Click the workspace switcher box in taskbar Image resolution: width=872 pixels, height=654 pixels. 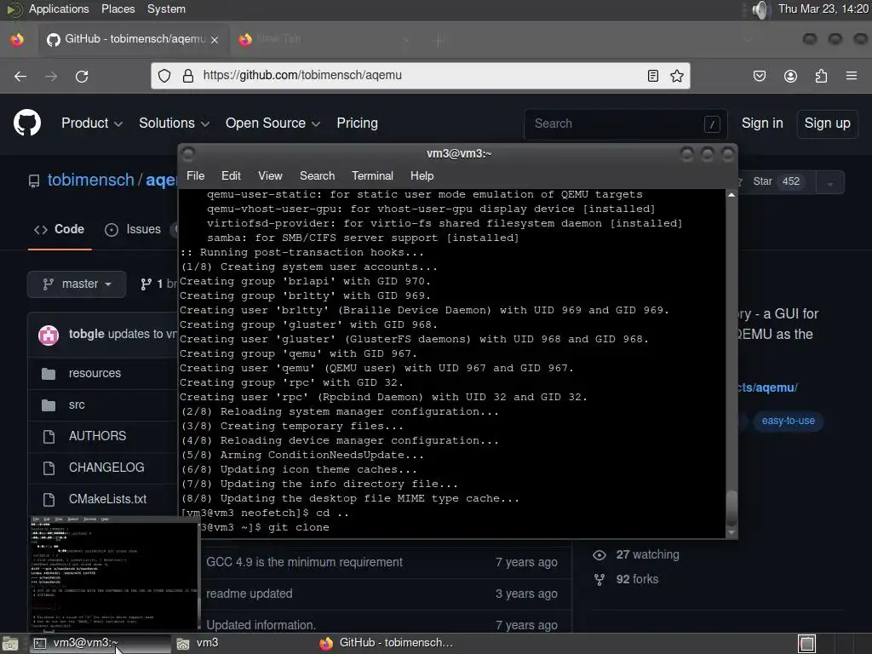[807, 644]
